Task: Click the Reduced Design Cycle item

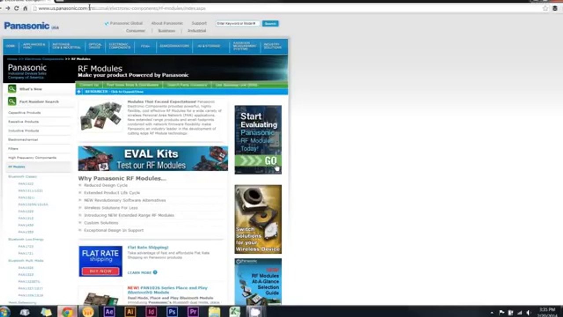Action: pyautogui.click(x=106, y=185)
